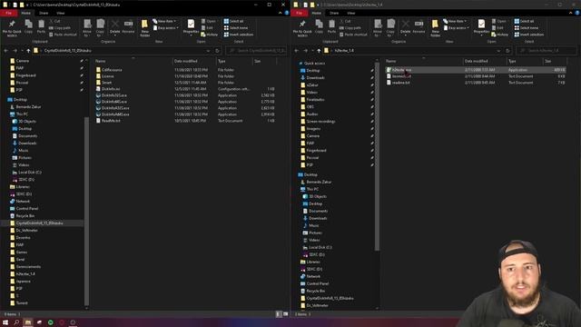
Task: Click File Explorer icon on taskbar
Action: [28, 322]
